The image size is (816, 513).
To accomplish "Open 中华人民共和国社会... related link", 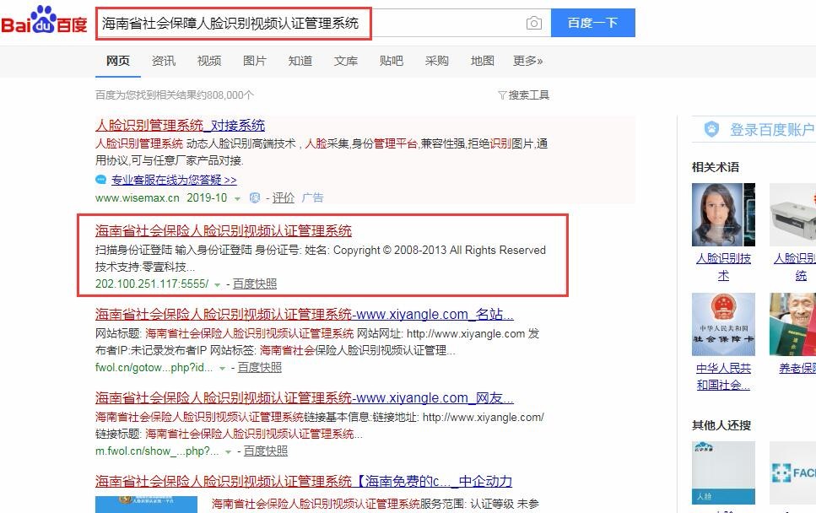I will click(723, 376).
